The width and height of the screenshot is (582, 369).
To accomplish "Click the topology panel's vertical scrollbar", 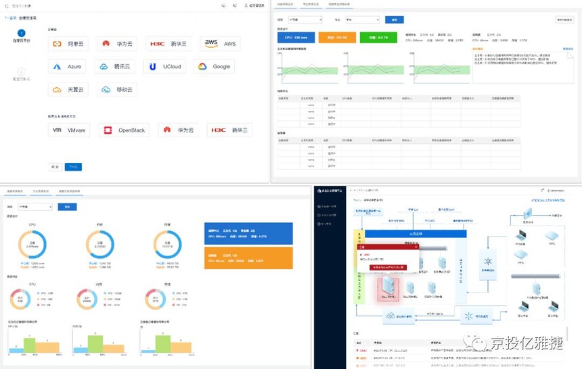I will coord(567,334).
